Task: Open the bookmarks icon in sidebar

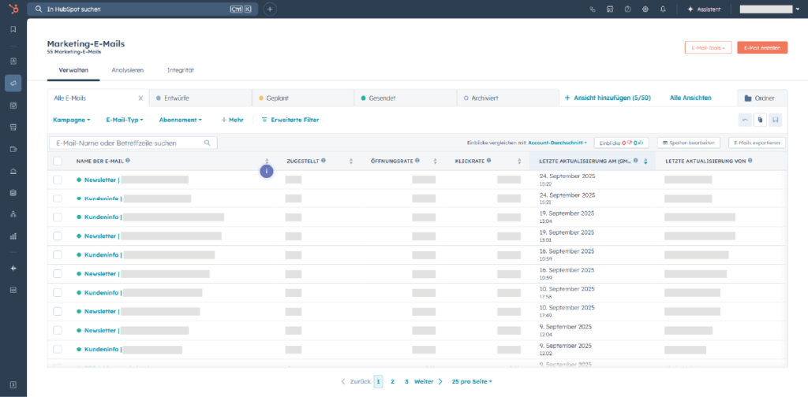Action: (13, 29)
